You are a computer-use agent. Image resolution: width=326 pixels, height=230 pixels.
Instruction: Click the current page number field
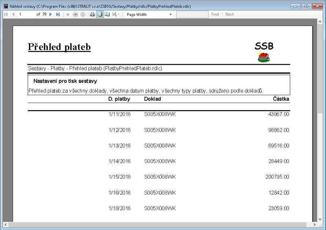(x=26, y=14)
